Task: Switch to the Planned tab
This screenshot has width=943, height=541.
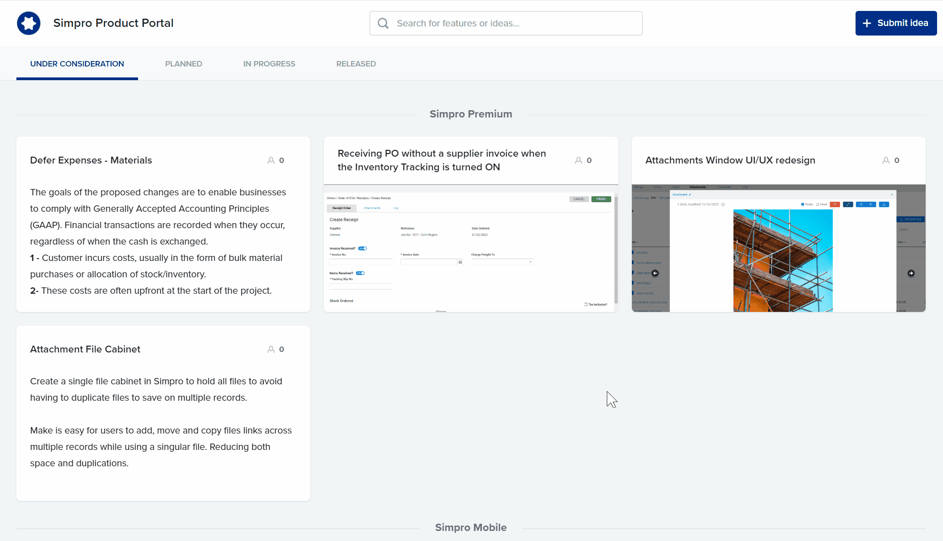Action: [184, 64]
